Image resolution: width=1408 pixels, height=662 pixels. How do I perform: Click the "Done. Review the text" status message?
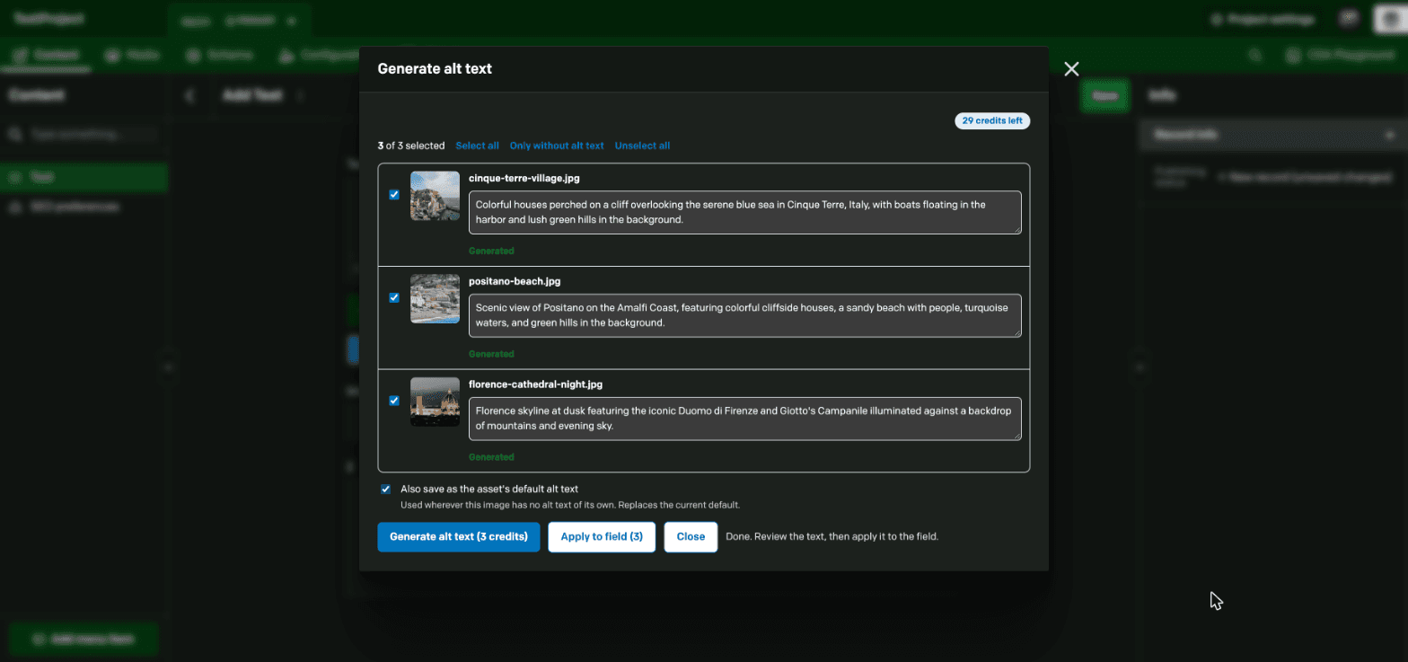(x=832, y=537)
